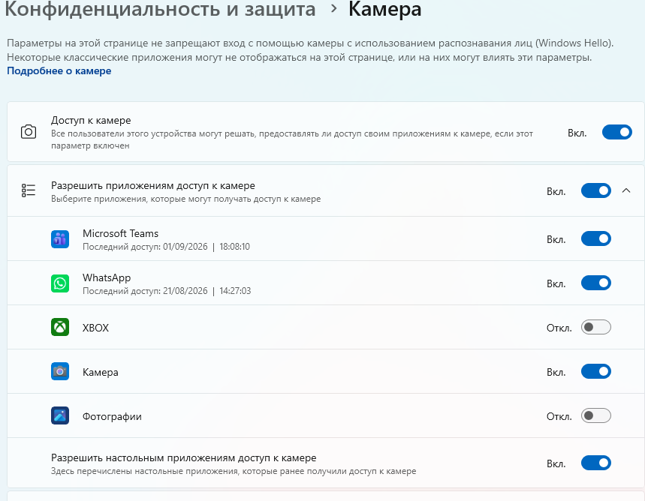Select the WhatsApp row label

point(107,277)
